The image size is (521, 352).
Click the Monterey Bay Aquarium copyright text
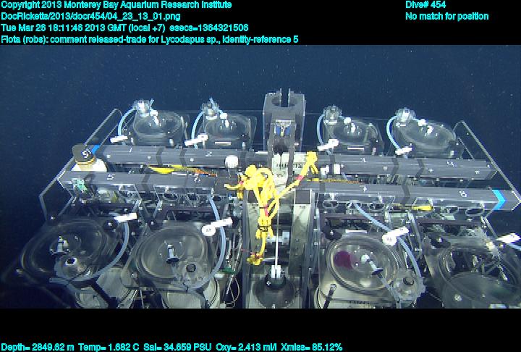(117, 5)
